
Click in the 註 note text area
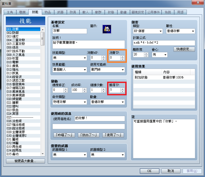pyautogui.click(x=164, y=139)
